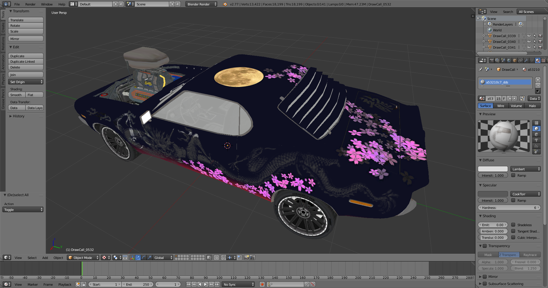548x288 pixels.
Task: Toggle selectability arrow of DrawCall_0341
Action: tap(535, 47)
